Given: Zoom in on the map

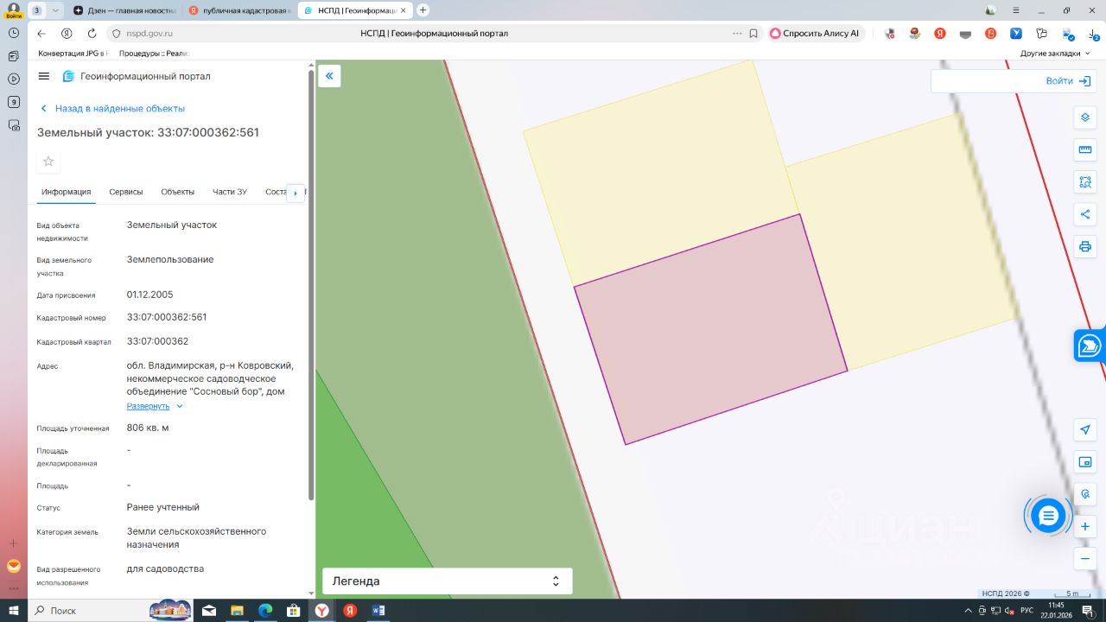Looking at the screenshot, I should point(1085,526).
